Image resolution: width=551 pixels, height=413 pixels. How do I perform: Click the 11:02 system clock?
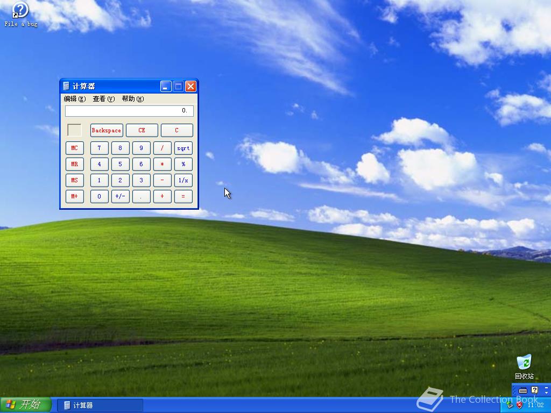pos(535,405)
